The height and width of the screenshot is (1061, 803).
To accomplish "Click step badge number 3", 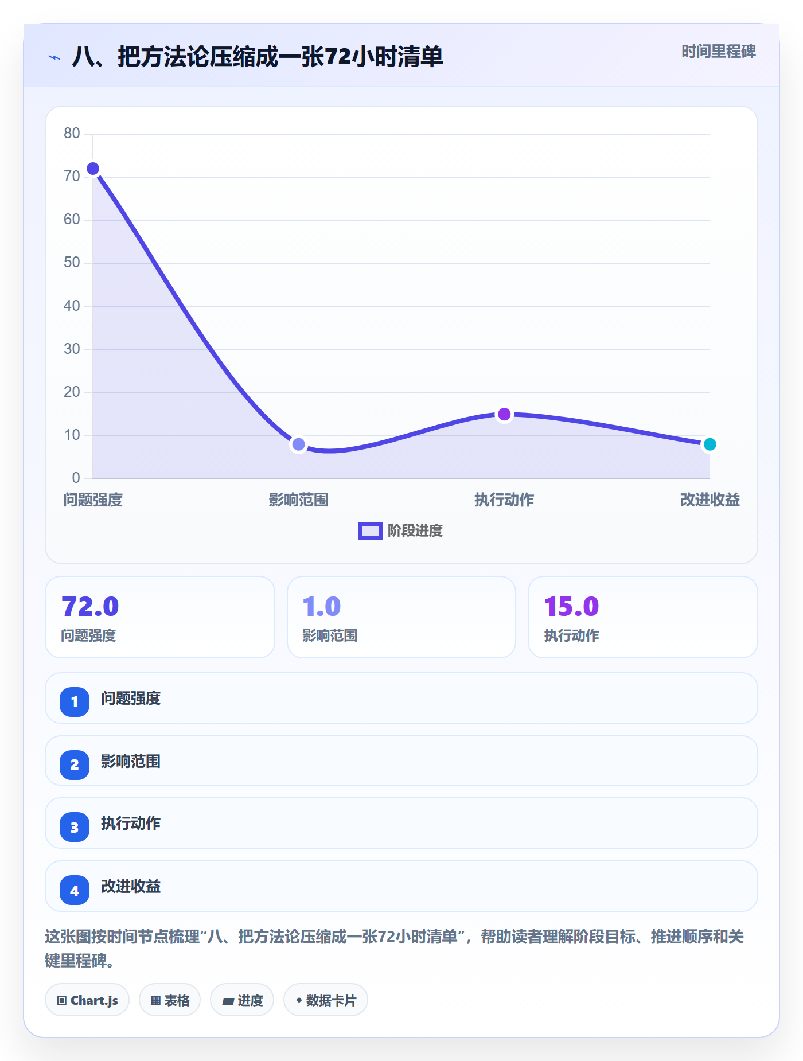I will [x=75, y=827].
